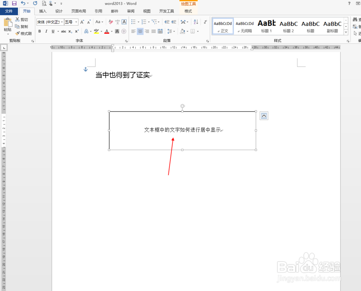Click the Help question mark icon
The image size is (361, 291).
[349, 3]
